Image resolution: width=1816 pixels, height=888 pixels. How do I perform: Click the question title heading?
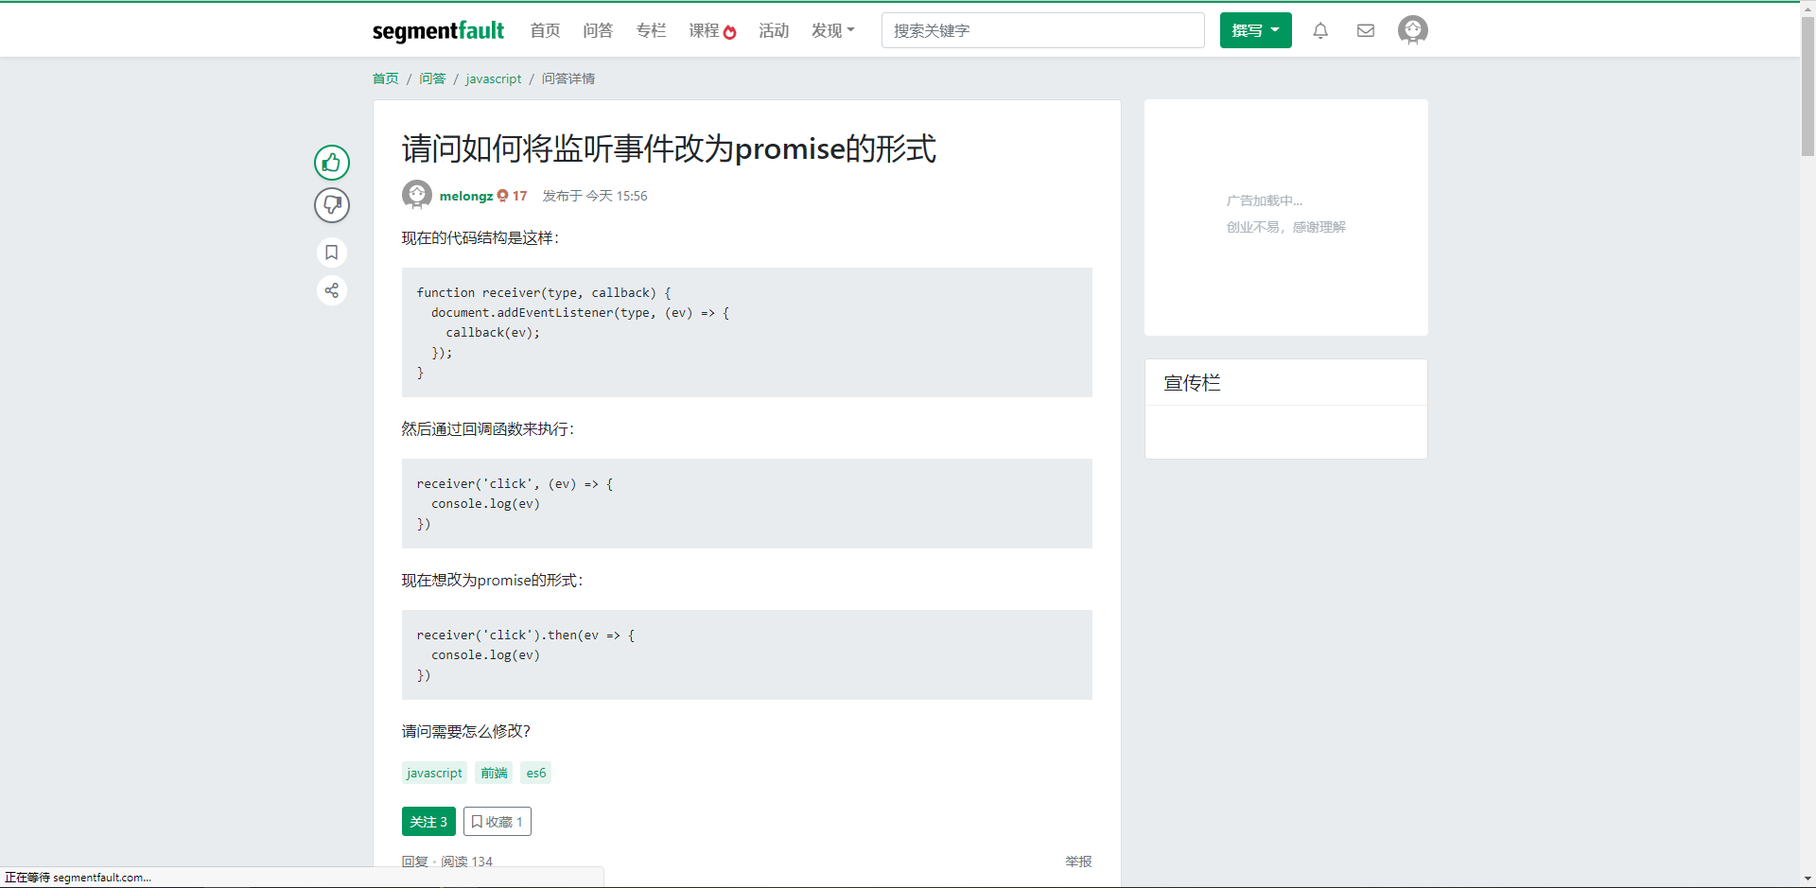[669, 148]
